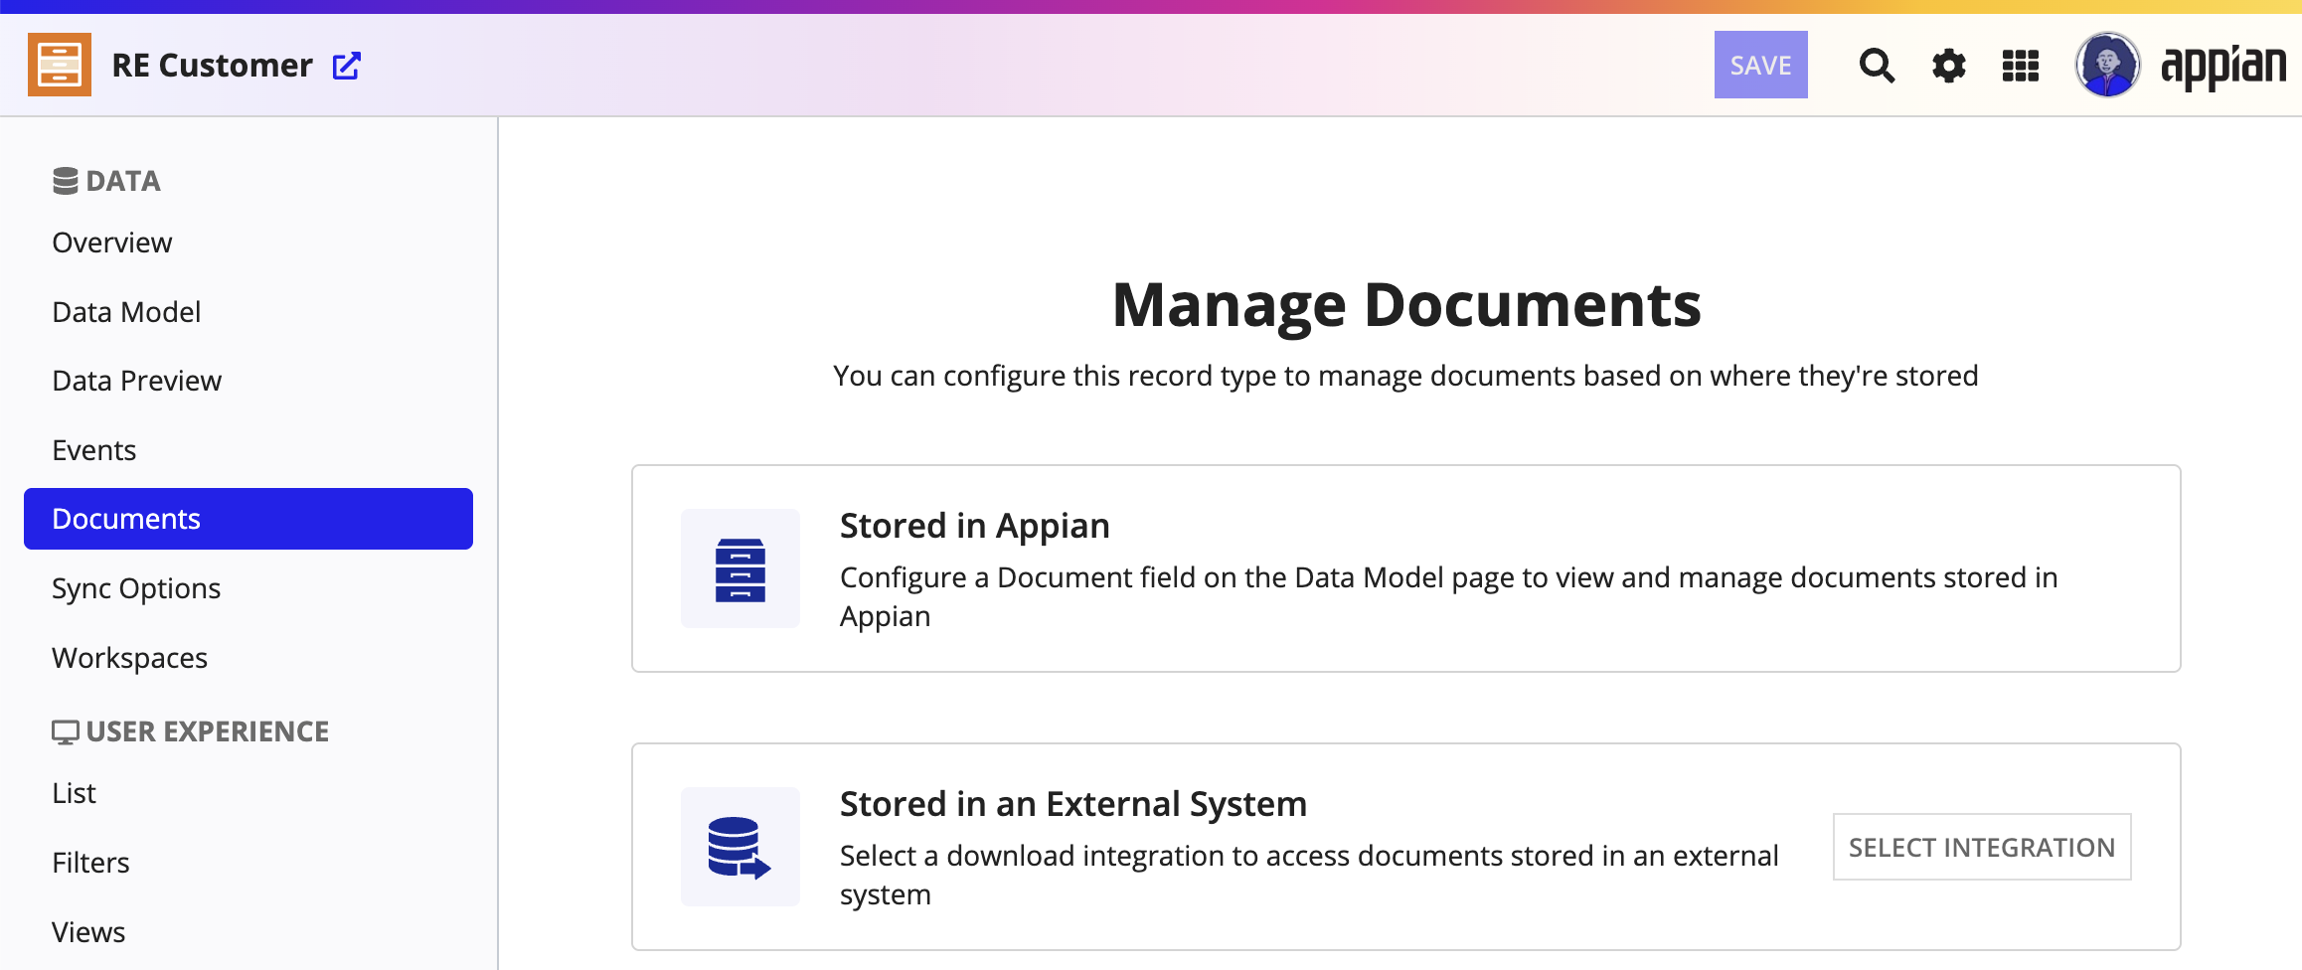This screenshot has height=970, width=2302.
Task: Click the external system database icon
Action: 740,847
